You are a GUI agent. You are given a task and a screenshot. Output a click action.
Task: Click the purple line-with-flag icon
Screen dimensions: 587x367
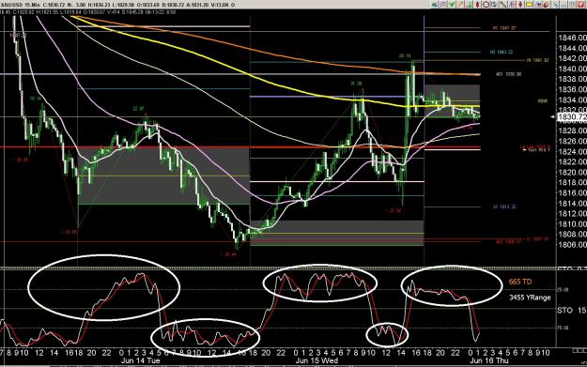537,5
